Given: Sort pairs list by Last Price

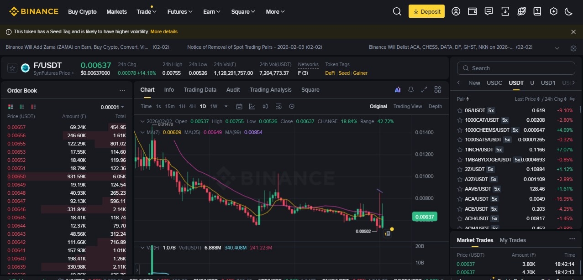Looking at the screenshot, I should 526,99.
